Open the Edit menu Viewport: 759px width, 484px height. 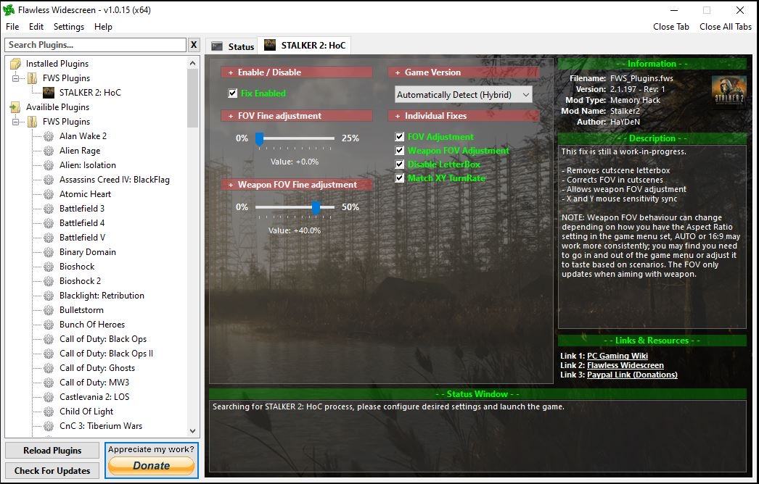point(36,27)
